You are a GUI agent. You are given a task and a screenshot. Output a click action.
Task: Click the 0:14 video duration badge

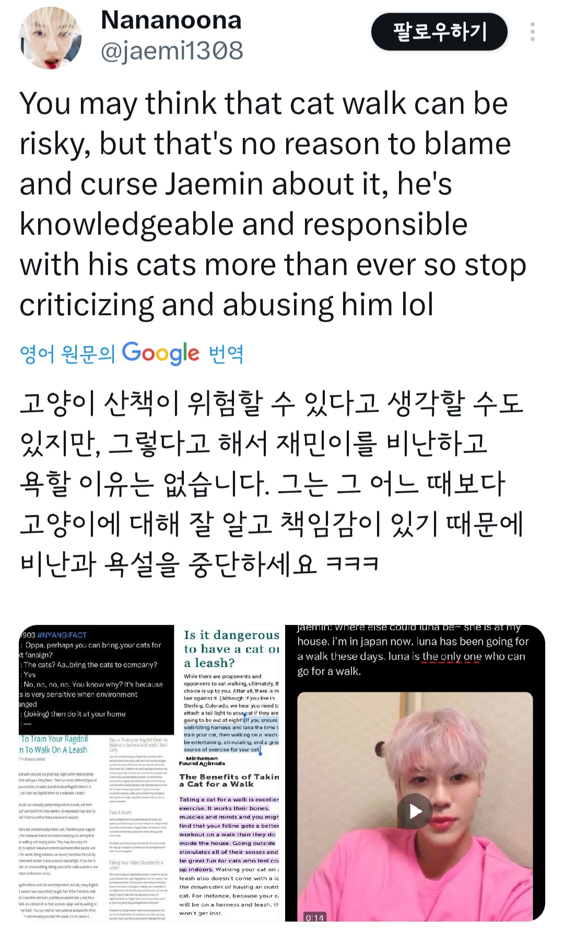click(x=314, y=918)
